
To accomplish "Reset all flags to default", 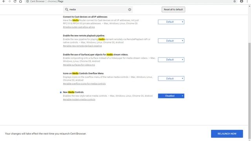I will (173, 9).
